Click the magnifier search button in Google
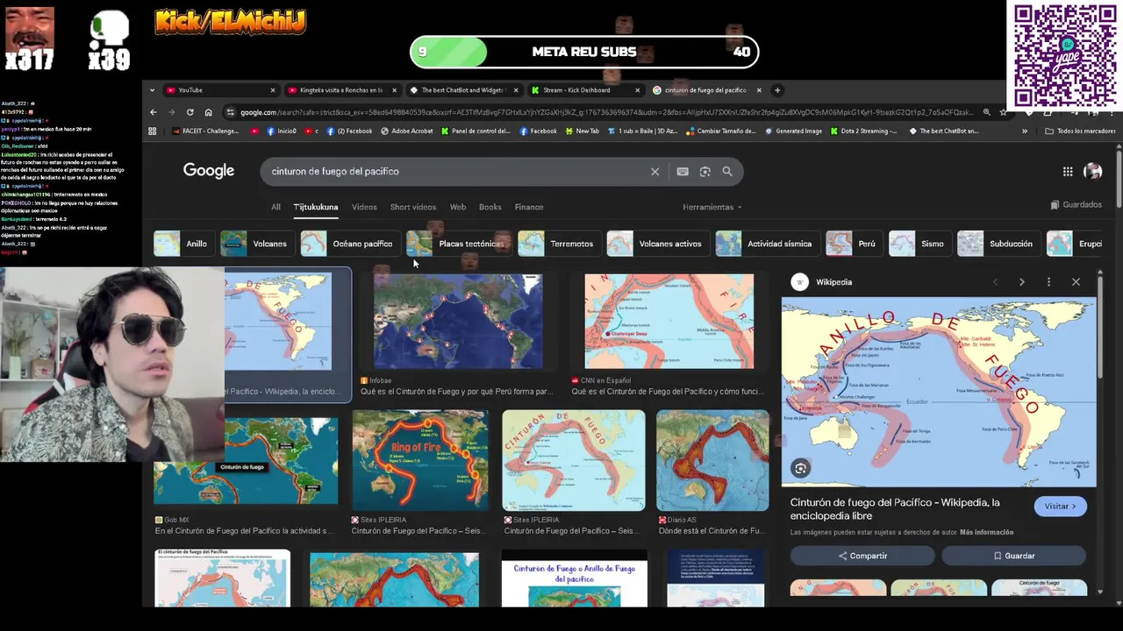 pyautogui.click(x=727, y=172)
